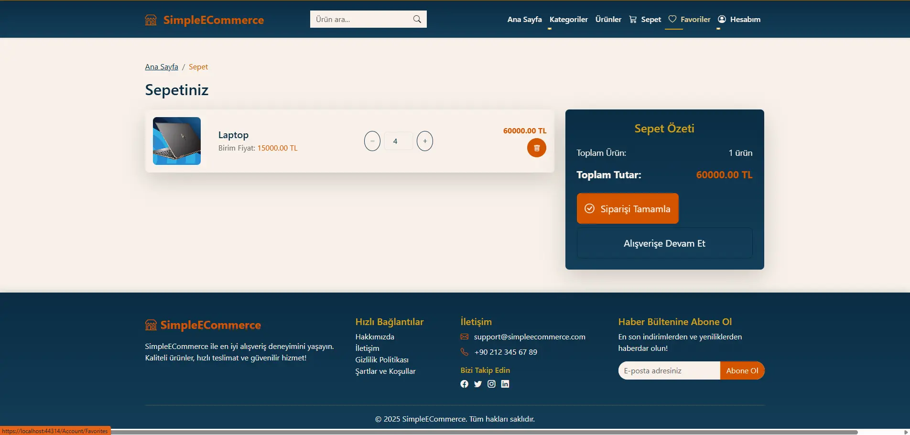Click Alışverişe Devam Et button
This screenshot has width=910, height=435.
664,243
